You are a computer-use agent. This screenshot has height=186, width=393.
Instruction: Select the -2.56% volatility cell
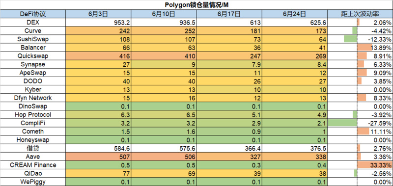coord(361,173)
